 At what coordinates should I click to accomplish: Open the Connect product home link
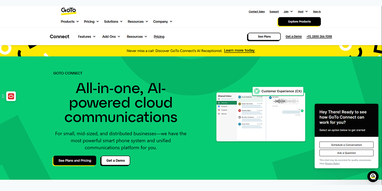(x=60, y=37)
